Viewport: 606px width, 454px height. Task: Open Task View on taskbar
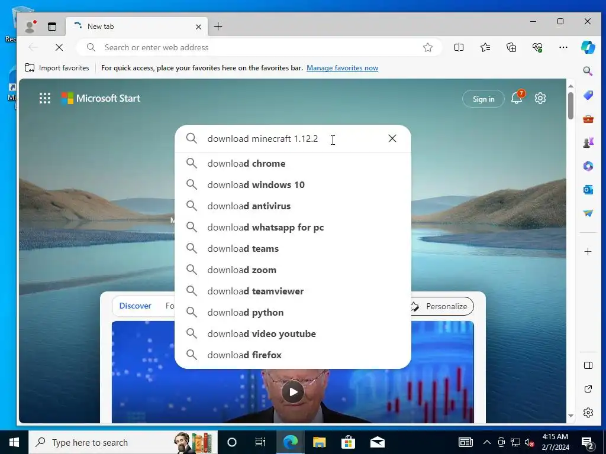pyautogui.click(x=260, y=442)
